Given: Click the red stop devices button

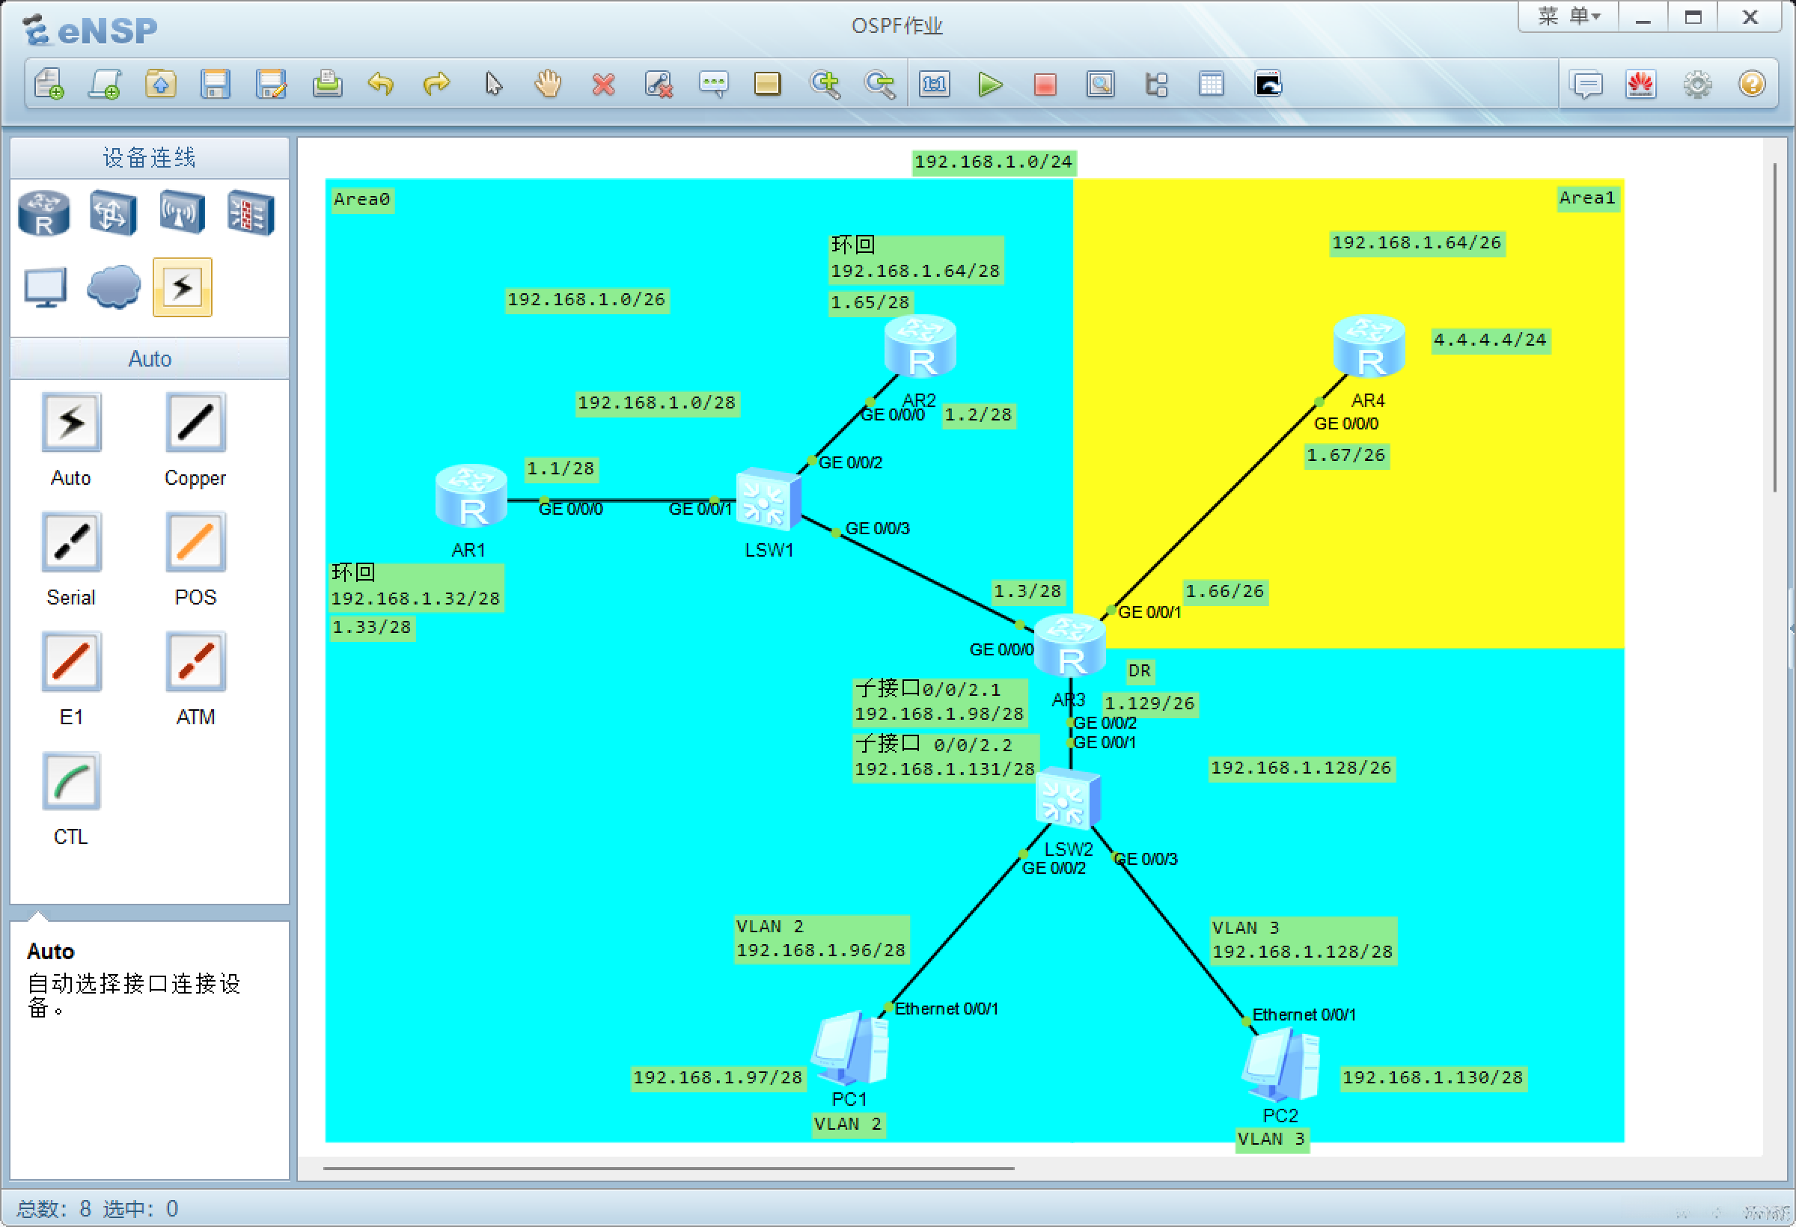Looking at the screenshot, I should coord(1045,85).
